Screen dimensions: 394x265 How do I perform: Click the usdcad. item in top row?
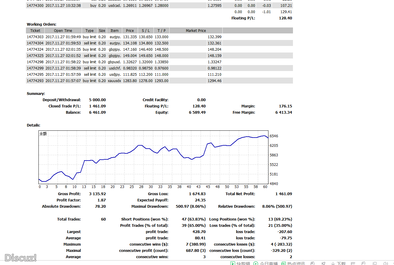pos(114,5)
